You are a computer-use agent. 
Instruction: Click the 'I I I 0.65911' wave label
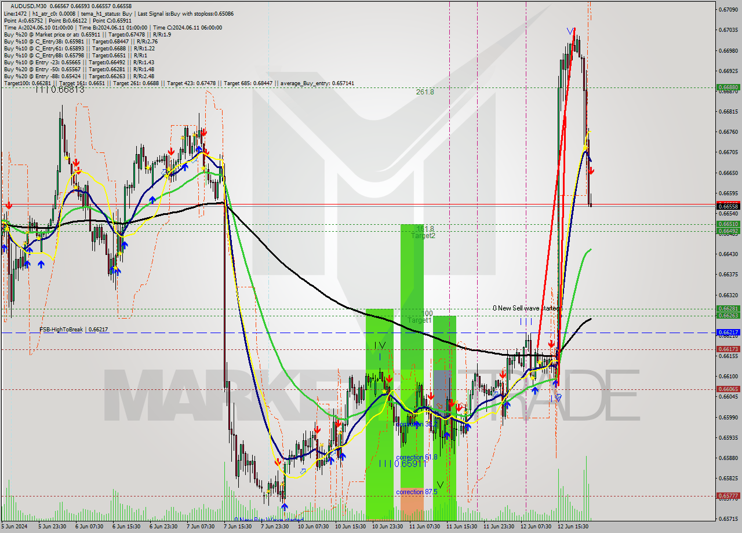(403, 463)
